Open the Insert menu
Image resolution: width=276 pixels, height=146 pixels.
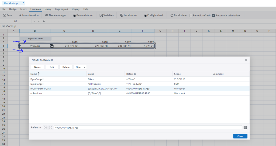(x=23, y=9)
